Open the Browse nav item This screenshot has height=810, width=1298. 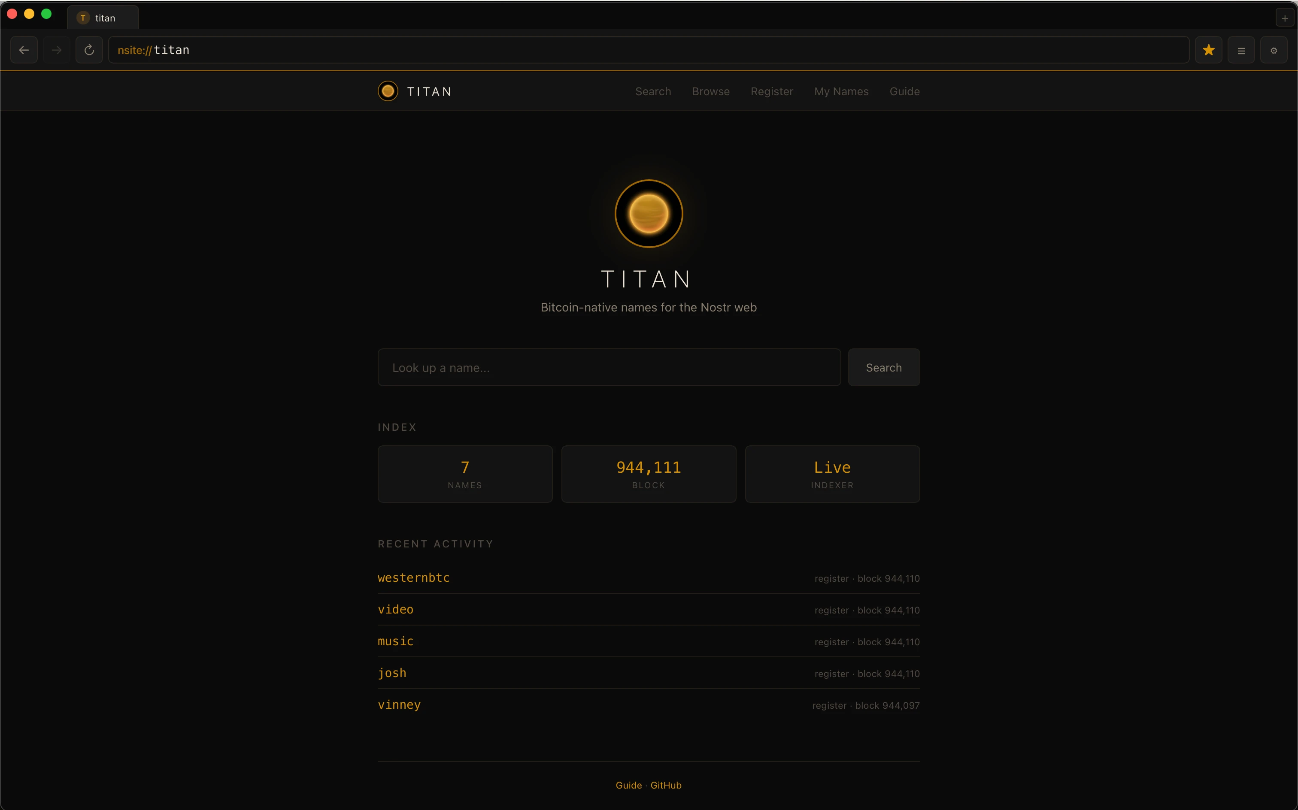pyautogui.click(x=710, y=91)
